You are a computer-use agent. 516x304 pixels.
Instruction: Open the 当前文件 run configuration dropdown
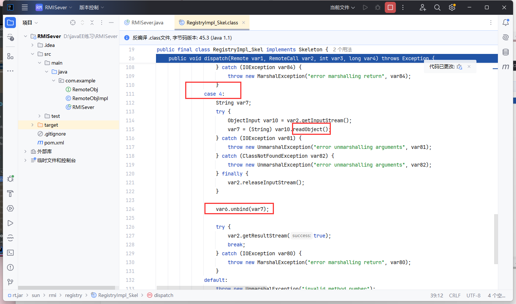(x=342, y=7)
